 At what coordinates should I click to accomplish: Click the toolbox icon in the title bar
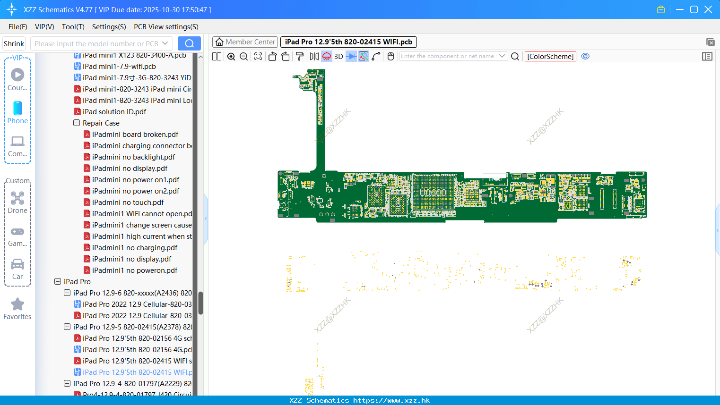(x=661, y=9)
